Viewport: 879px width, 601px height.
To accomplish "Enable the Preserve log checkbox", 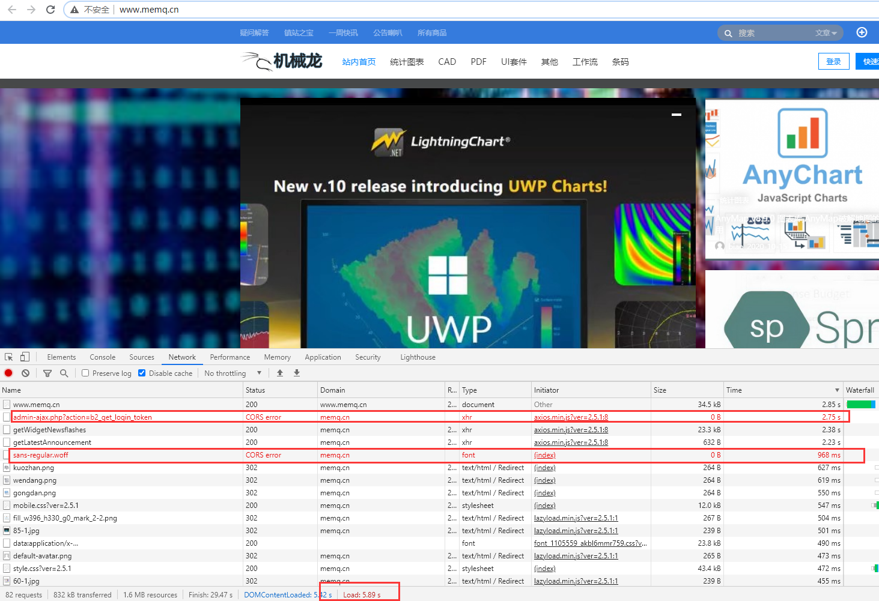I will click(85, 373).
